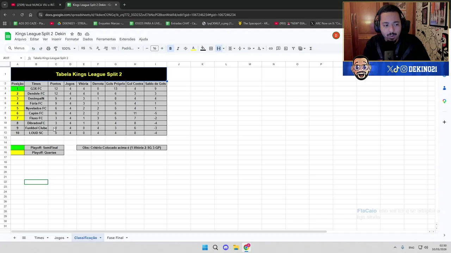Reload the browser page
This screenshot has width=451, height=253.
(22, 15)
